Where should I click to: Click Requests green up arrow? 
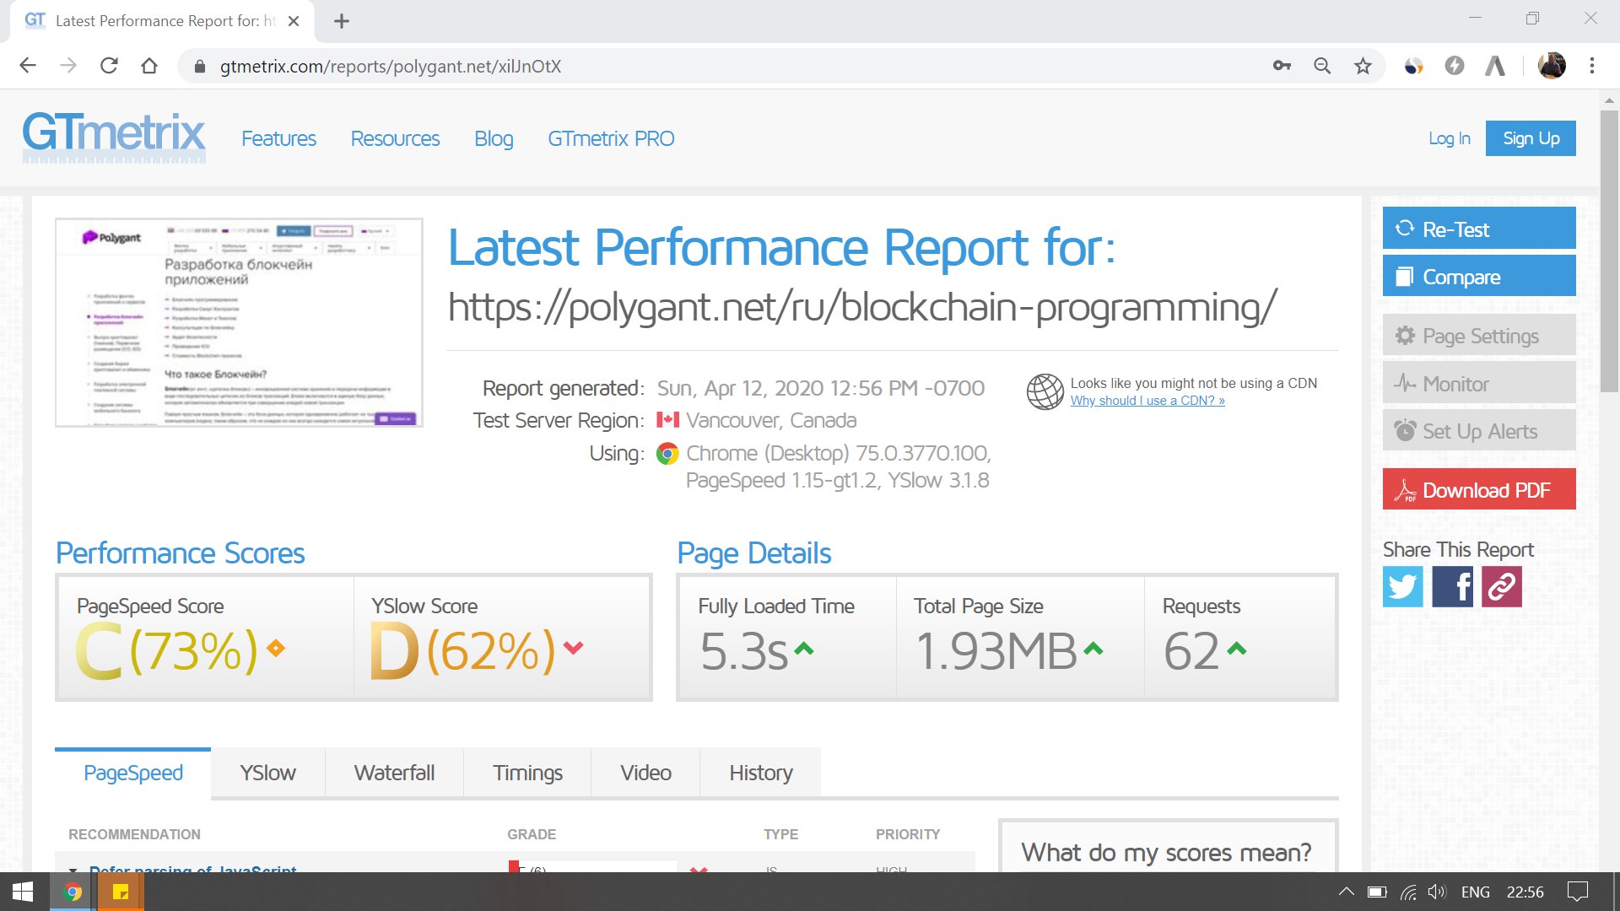pos(1237,648)
